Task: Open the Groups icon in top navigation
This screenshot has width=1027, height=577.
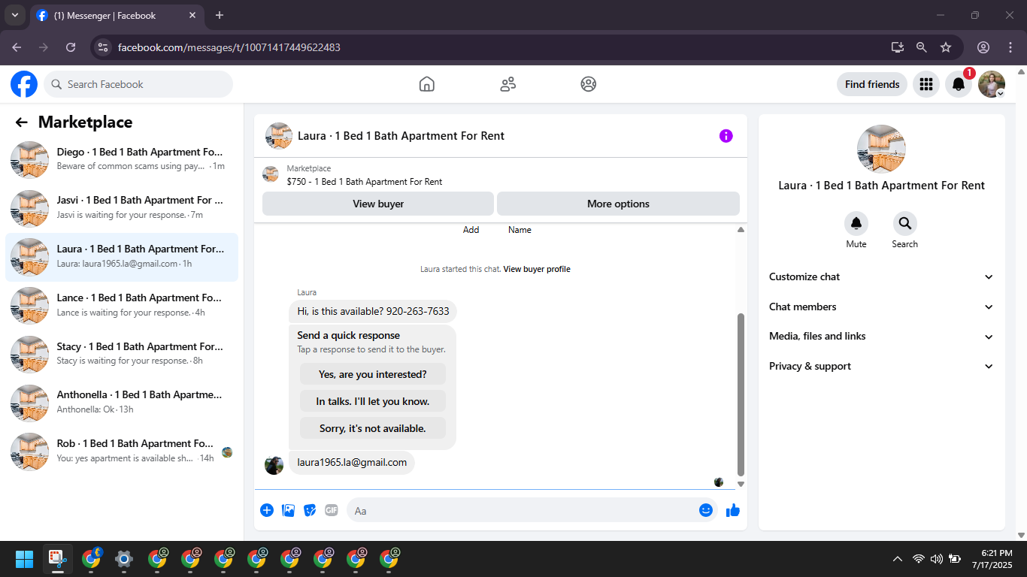Action: pyautogui.click(x=589, y=84)
